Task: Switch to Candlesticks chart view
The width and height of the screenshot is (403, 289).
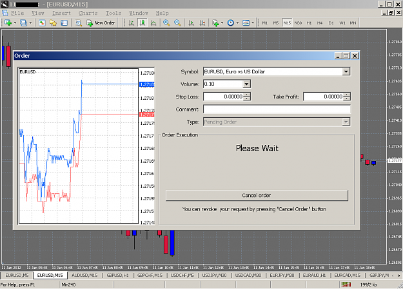Action: pyautogui.click(x=143, y=23)
